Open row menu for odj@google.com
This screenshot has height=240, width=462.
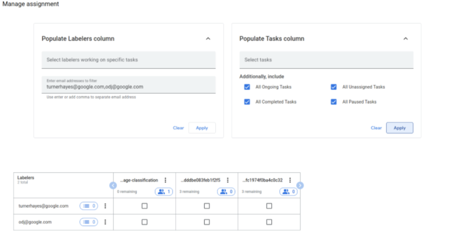[105, 222]
